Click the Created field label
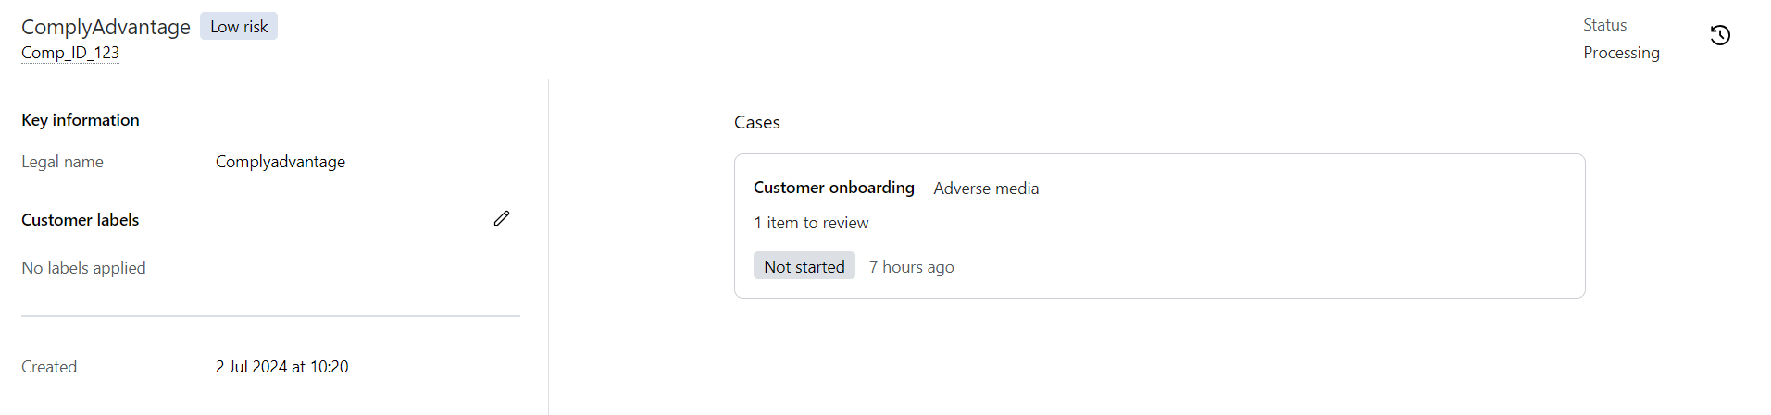 point(49,367)
